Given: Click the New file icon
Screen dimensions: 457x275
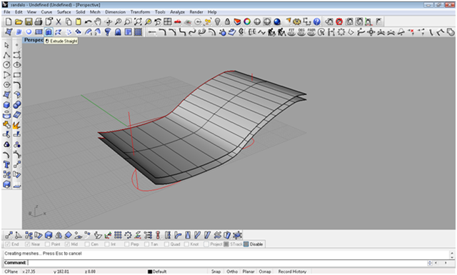Looking at the screenshot, I should 9,22.
